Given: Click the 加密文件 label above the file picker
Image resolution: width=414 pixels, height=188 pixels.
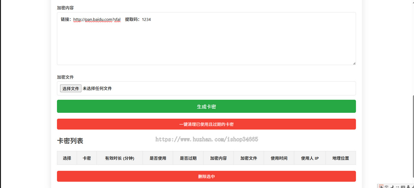Looking at the screenshot, I should pos(65,77).
